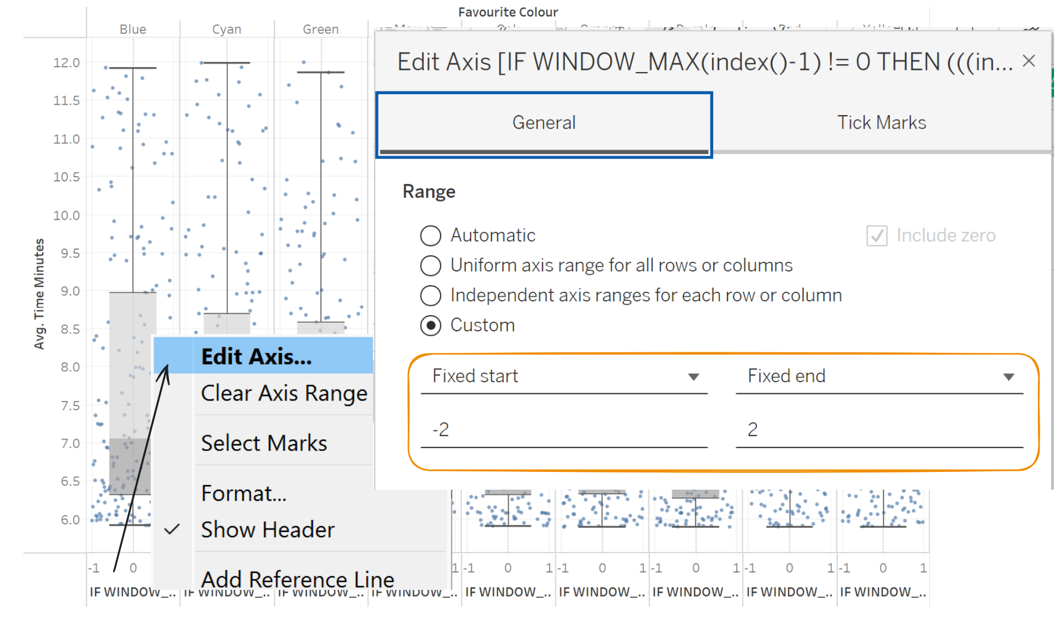Screen dimensions: 1064x637
Task: Select the General tab
Action: [544, 122]
